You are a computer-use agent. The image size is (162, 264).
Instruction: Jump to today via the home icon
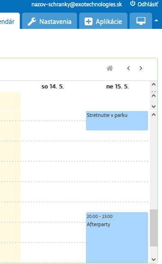tap(110, 68)
